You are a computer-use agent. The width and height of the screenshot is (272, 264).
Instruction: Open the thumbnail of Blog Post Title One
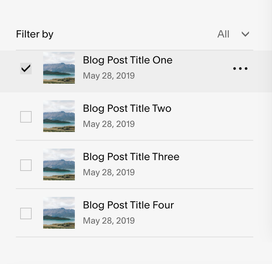point(59,68)
